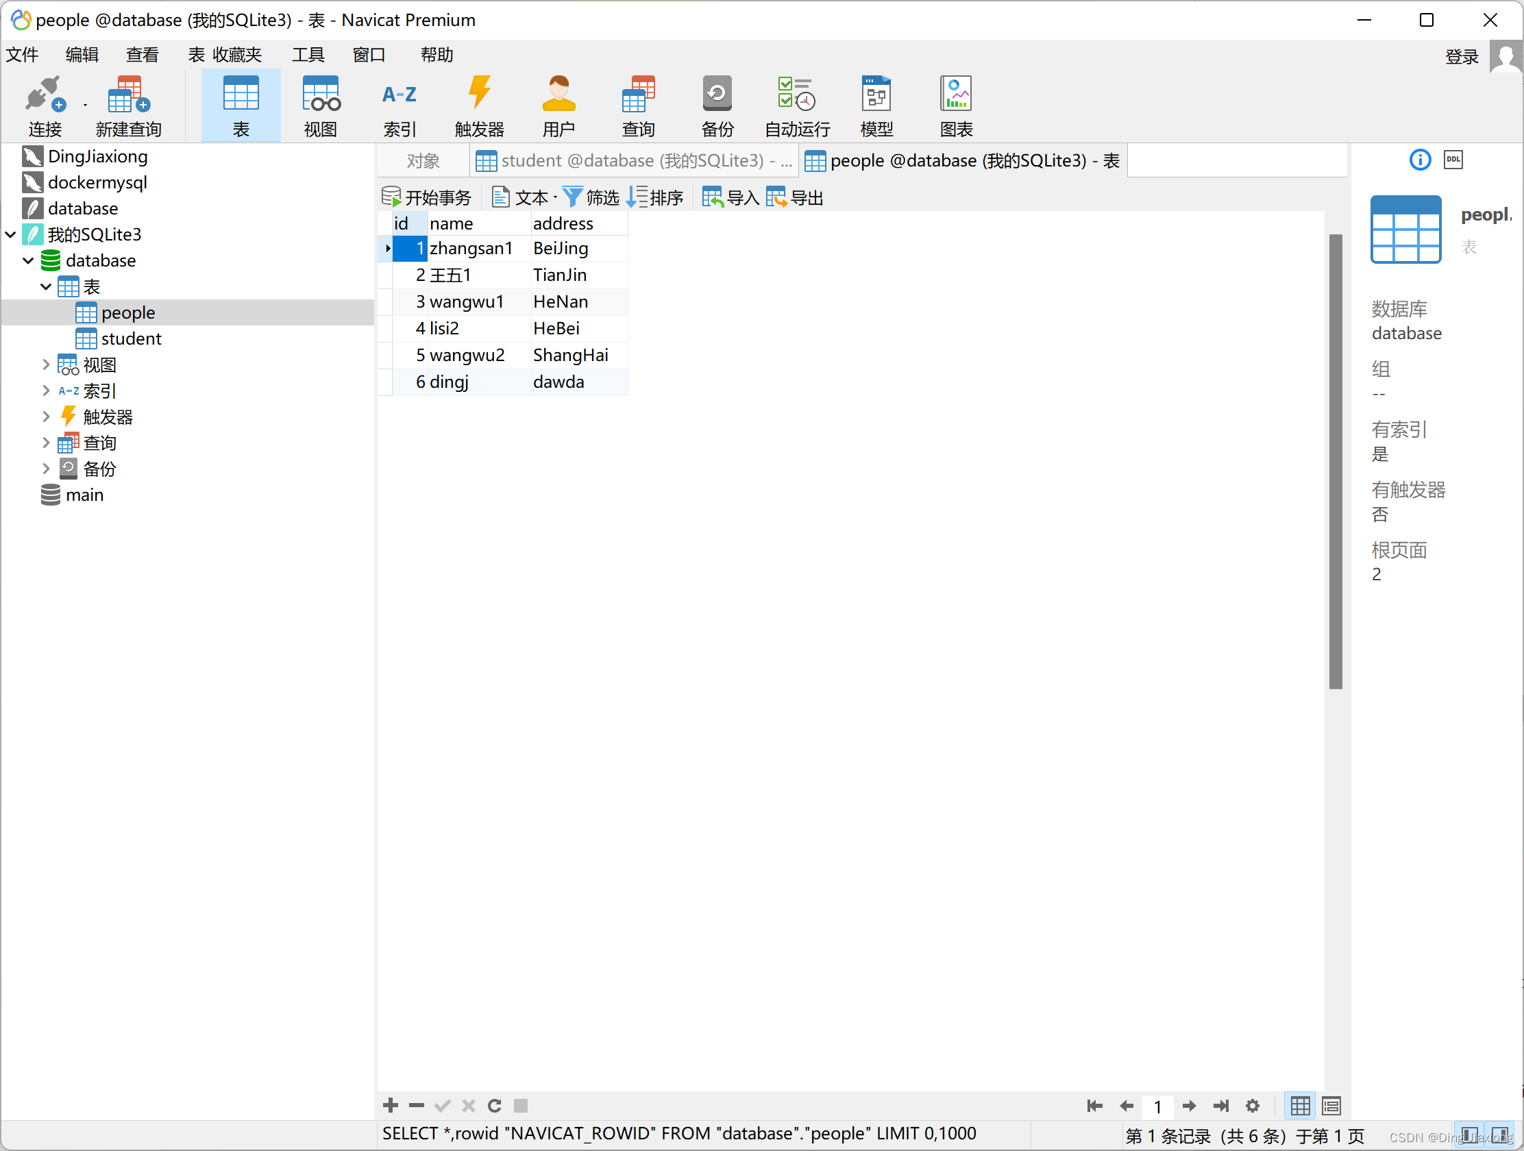Go to first page icon
This screenshot has width=1524, height=1151.
point(1094,1106)
